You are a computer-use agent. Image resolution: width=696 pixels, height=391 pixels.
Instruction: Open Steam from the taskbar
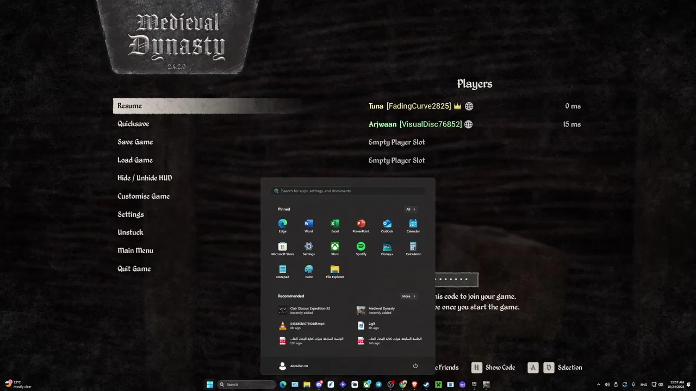(x=426, y=384)
